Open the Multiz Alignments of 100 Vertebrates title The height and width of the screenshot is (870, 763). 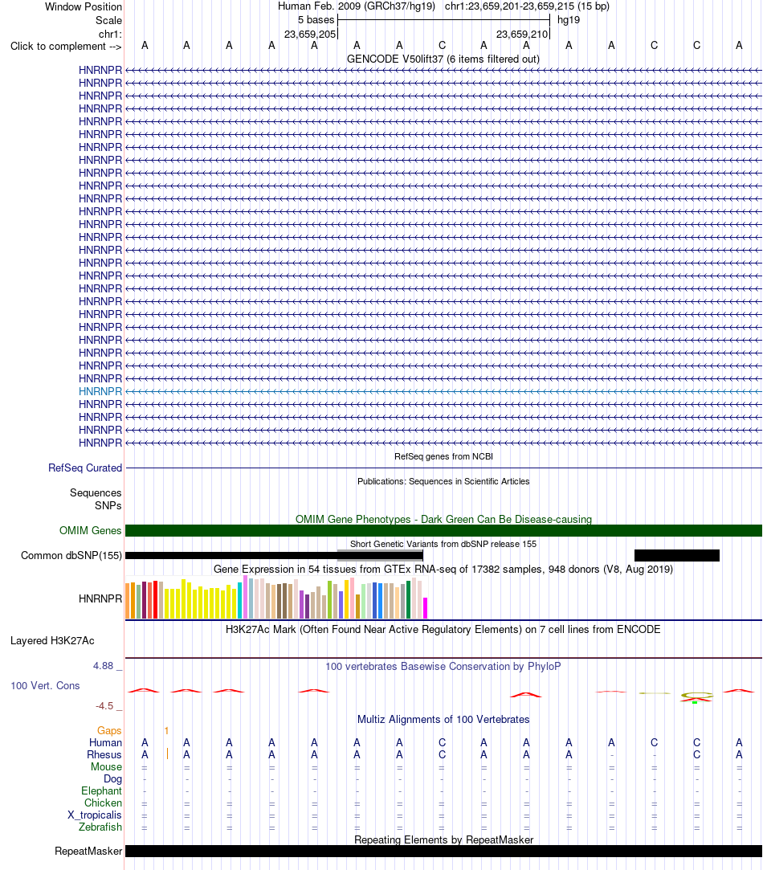tap(443, 720)
